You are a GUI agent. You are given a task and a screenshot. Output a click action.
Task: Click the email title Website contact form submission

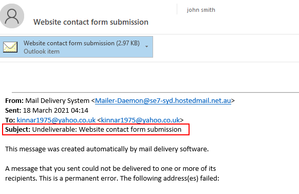click(91, 22)
